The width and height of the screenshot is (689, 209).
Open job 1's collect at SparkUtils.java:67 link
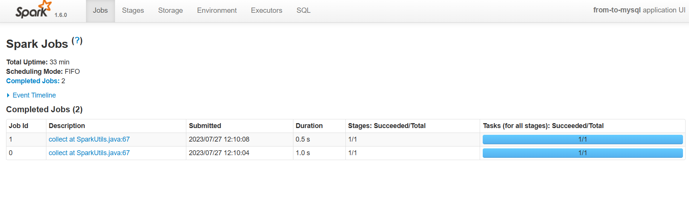(89, 139)
